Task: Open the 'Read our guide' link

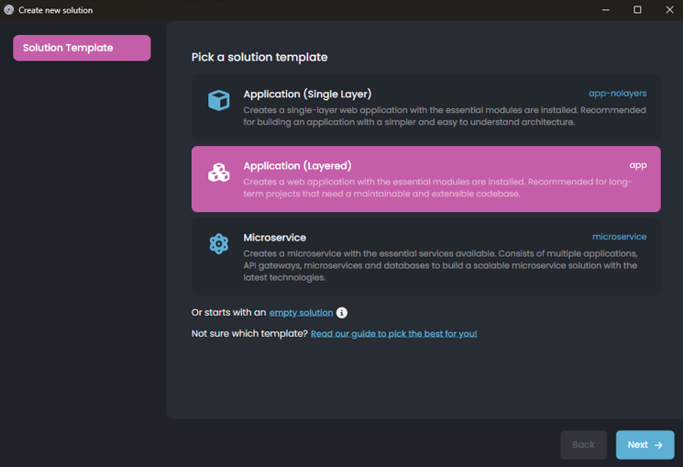Action: (393, 334)
